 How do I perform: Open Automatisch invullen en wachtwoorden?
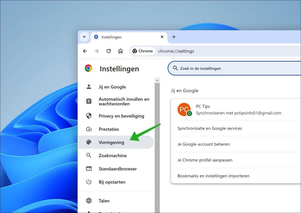[116, 101]
